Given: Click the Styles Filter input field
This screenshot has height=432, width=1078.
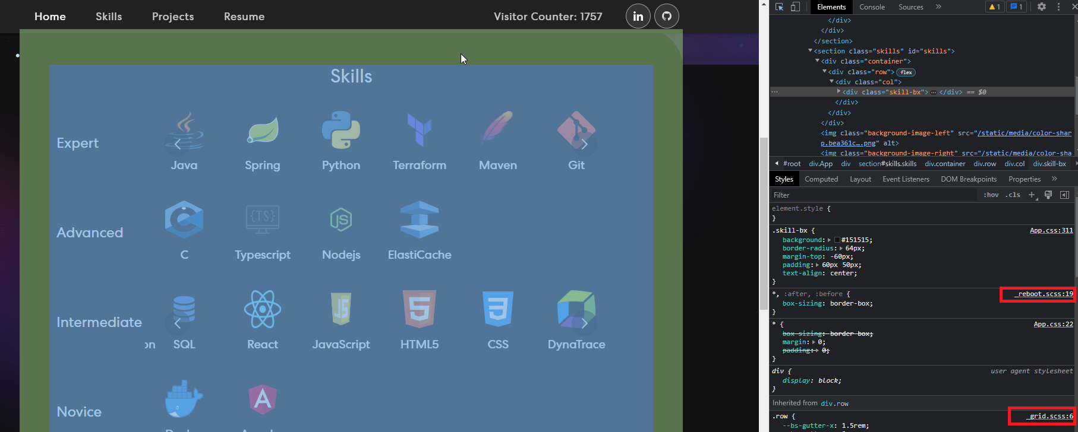Looking at the screenshot, I should (874, 195).
